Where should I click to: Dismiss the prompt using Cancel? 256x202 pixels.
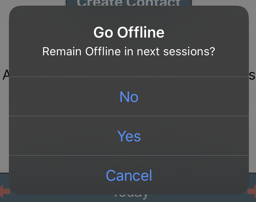coord(129,175)
